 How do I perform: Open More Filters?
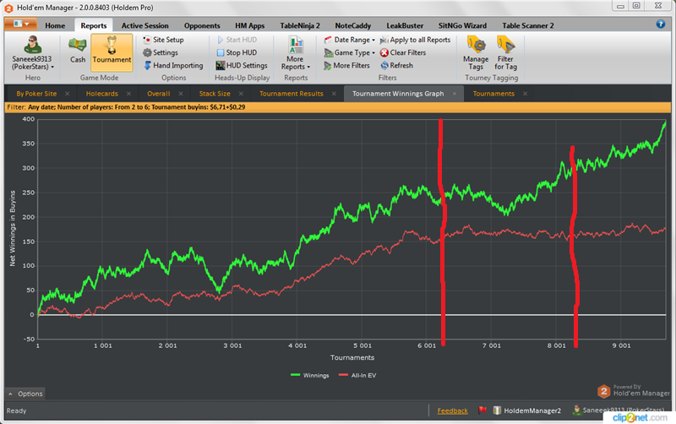pos(347,66)
